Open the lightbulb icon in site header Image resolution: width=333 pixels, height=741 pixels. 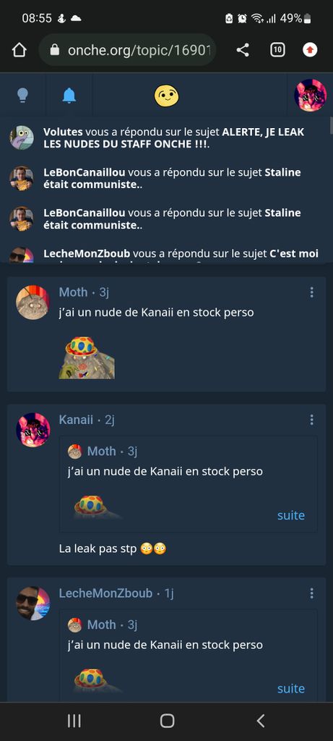pos(22,96)
